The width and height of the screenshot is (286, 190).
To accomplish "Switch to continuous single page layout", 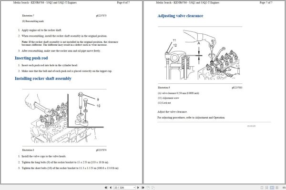I will (266, 188).
